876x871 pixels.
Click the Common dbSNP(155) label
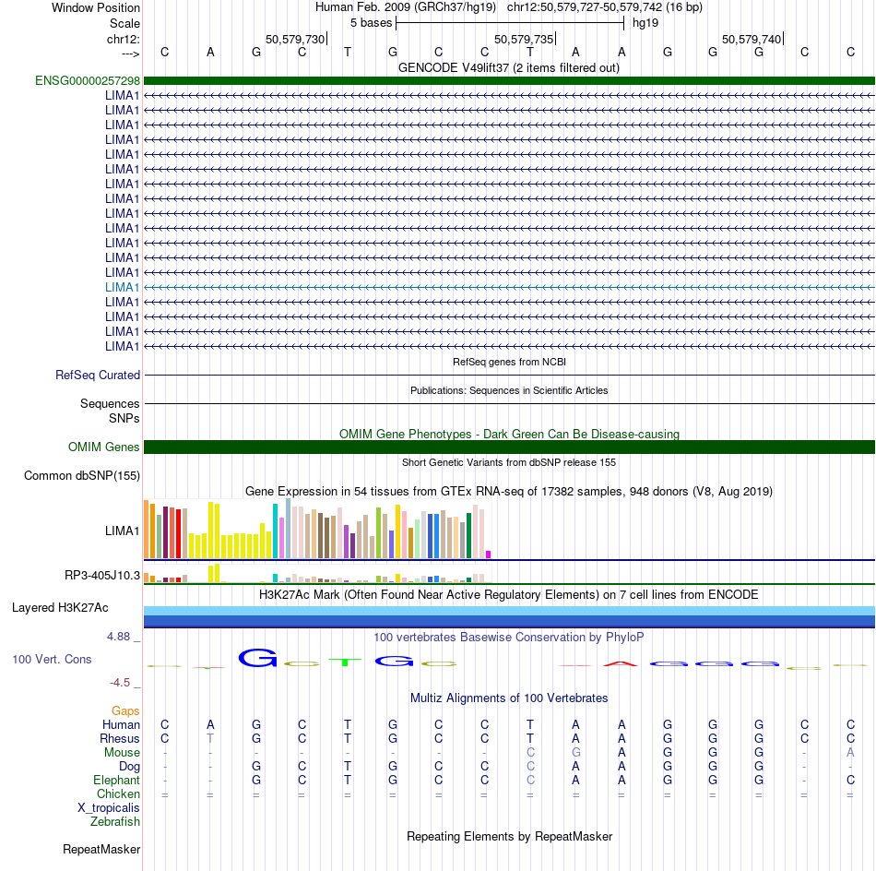pyautogui.click(x=81, y=476)
